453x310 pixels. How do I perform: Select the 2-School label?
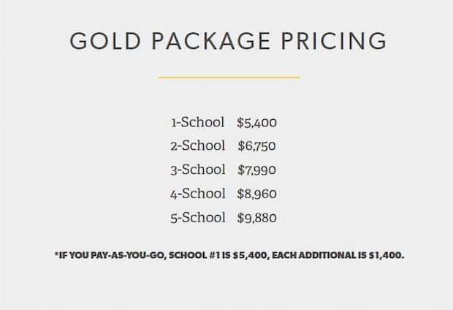tap(197, 145)
